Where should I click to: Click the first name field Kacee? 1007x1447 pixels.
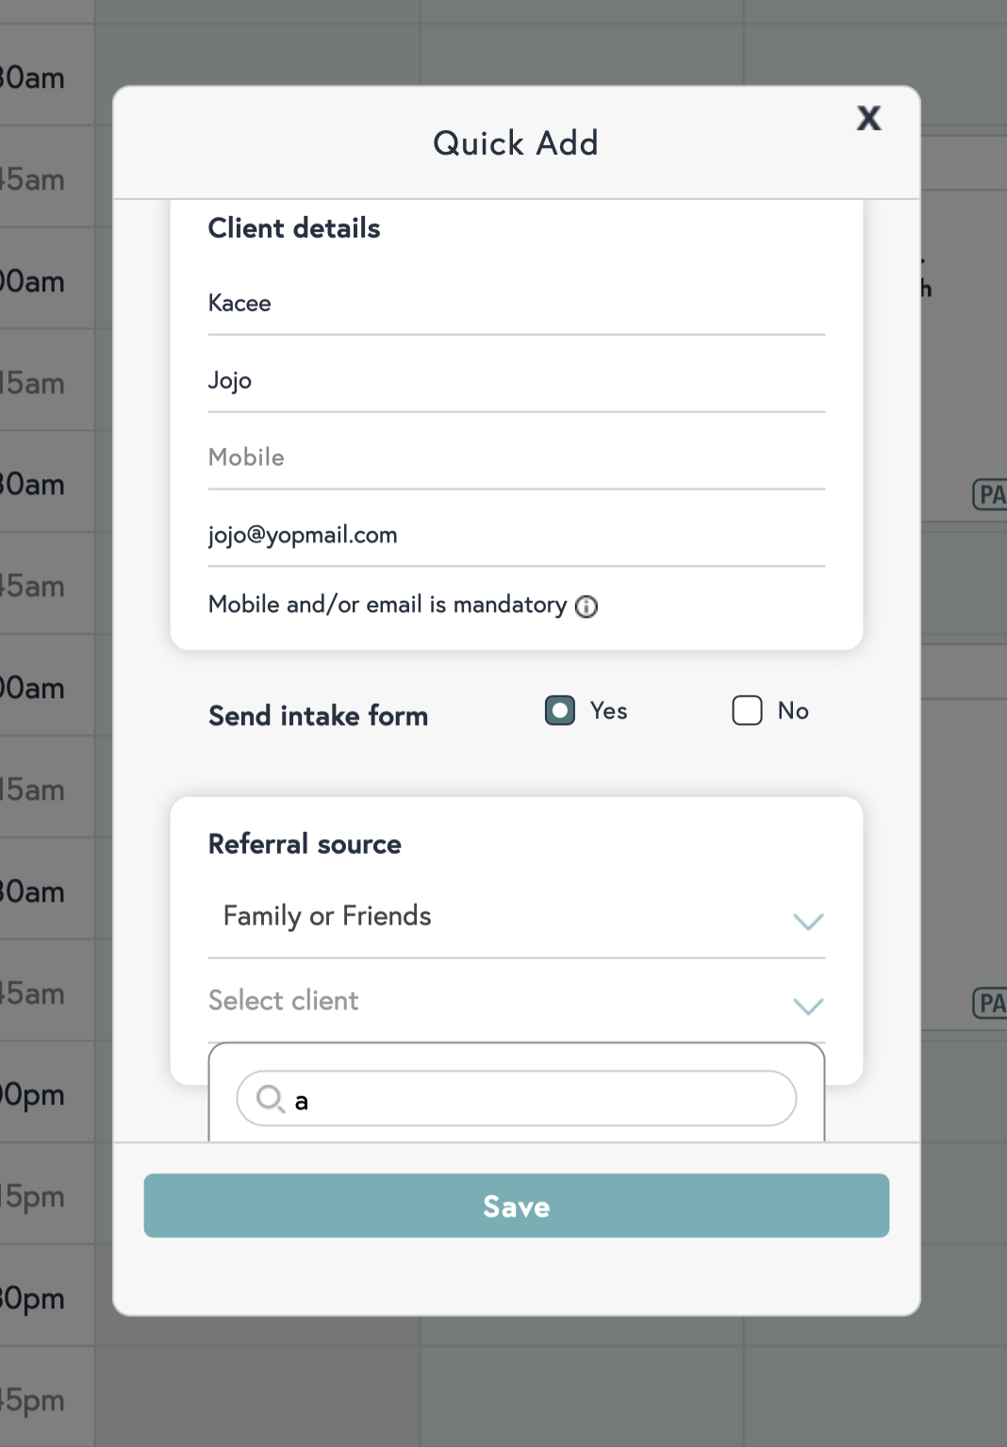pos(516,304)
